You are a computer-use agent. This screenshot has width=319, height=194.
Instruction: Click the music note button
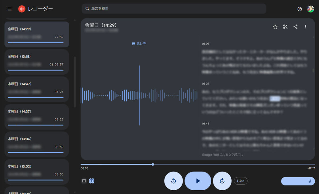tap(298, 181)
